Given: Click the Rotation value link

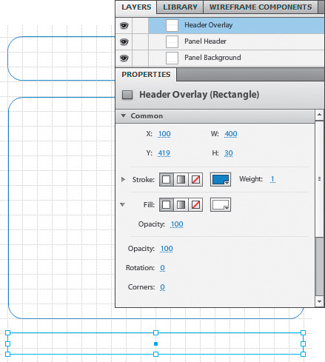Looking at the screenshot, I should tap(162, 268).
